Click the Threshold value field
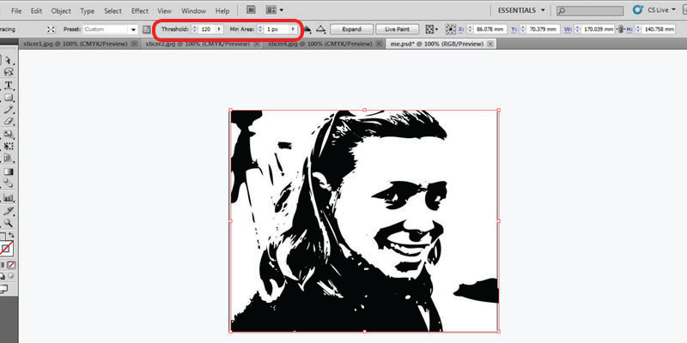 (207, 29)
